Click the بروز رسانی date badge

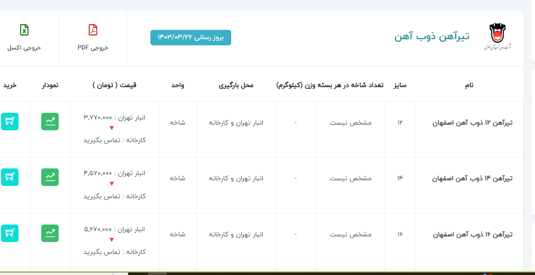[x=191, y=38]
